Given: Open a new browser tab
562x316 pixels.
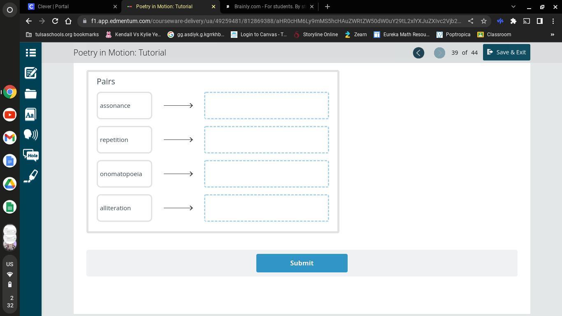Looking at the screenshot, I should coord(327,7).
